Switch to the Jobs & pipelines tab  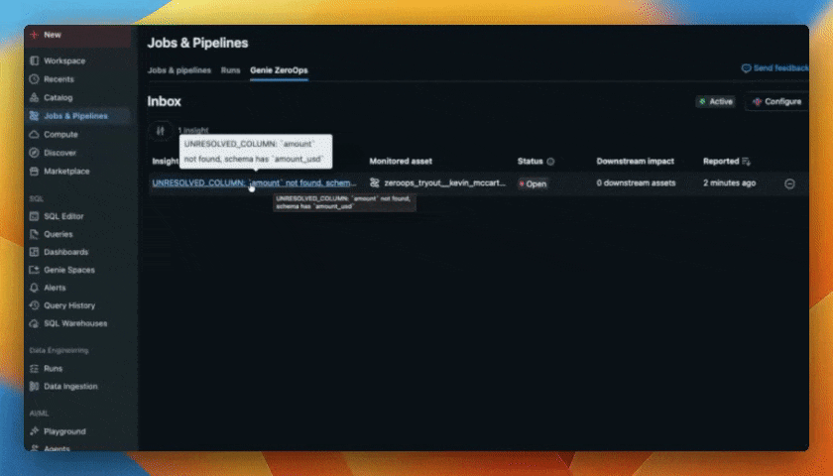tap(179, 70)
